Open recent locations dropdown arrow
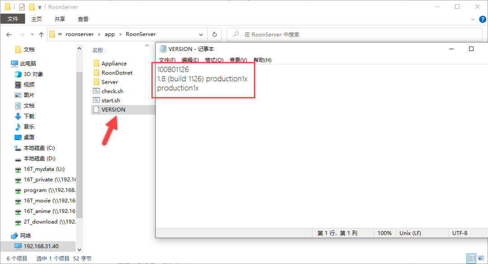This screenshot has height=264, width=488. click(32, 34)
